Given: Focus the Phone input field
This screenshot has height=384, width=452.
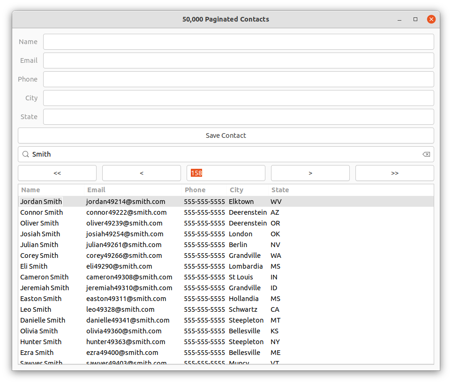Looking at the screenshot, I should [238, 79].
